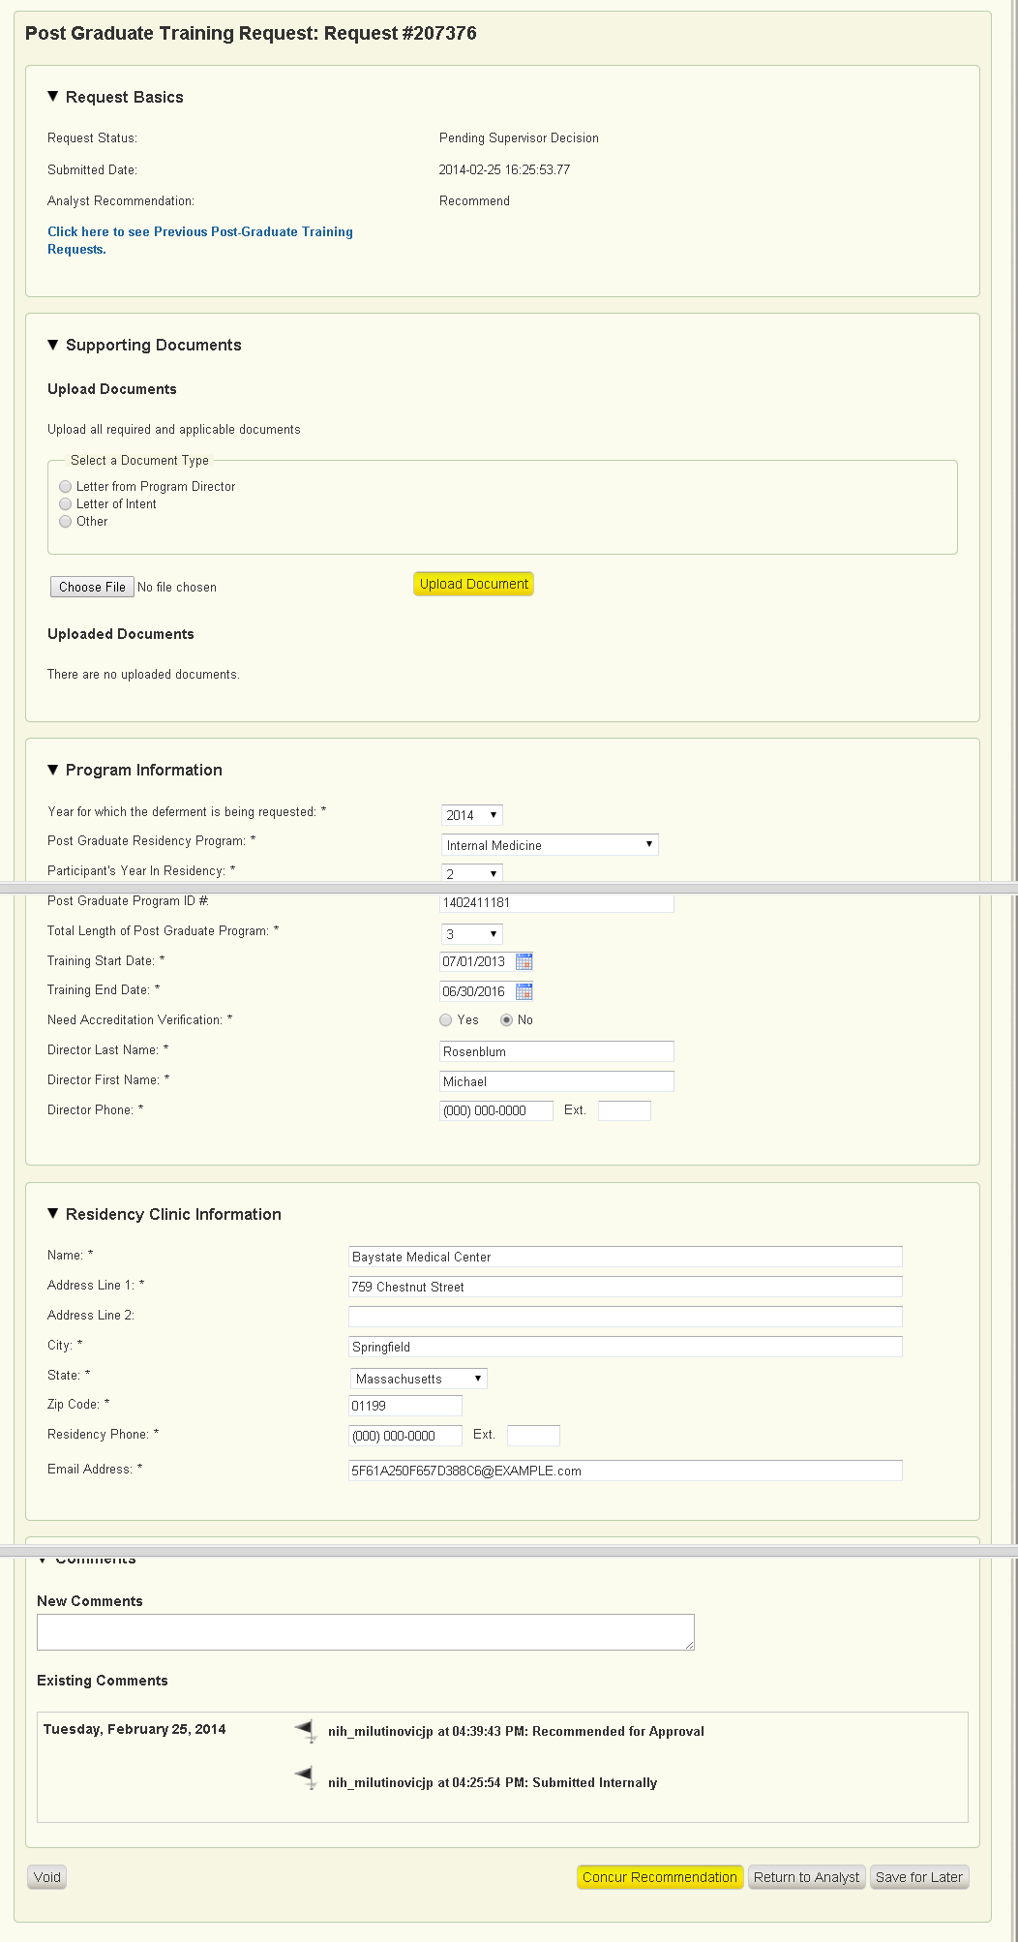This screenshot has width=1018, height=1942.
Task: Collapse the Supporting Documents section
Action: coord(53,345)
